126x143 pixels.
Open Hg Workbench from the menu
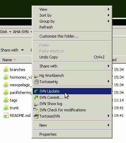point(72,76)
